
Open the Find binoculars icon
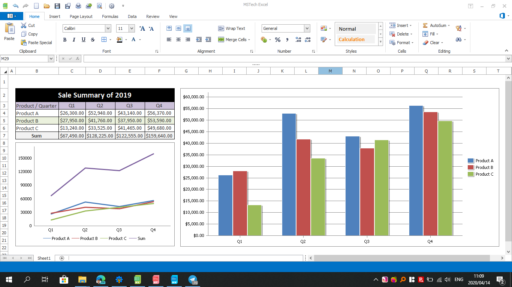click(458, 40)
